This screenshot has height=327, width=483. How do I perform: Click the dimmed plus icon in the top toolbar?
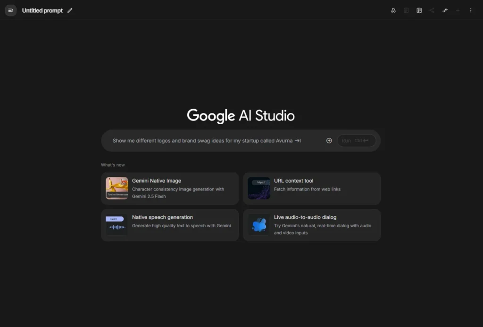point(458,10)
